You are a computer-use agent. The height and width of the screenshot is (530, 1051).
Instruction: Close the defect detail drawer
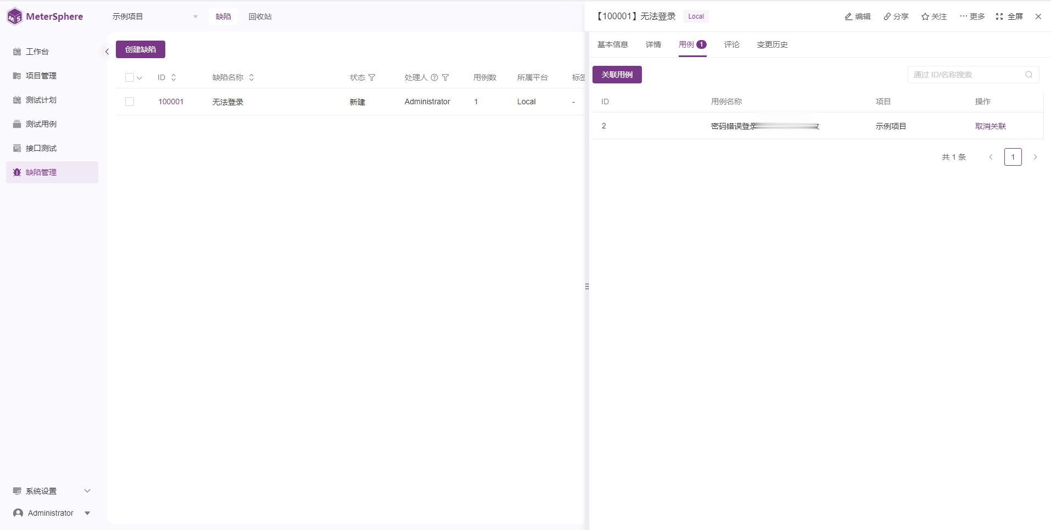(1038, 16)
